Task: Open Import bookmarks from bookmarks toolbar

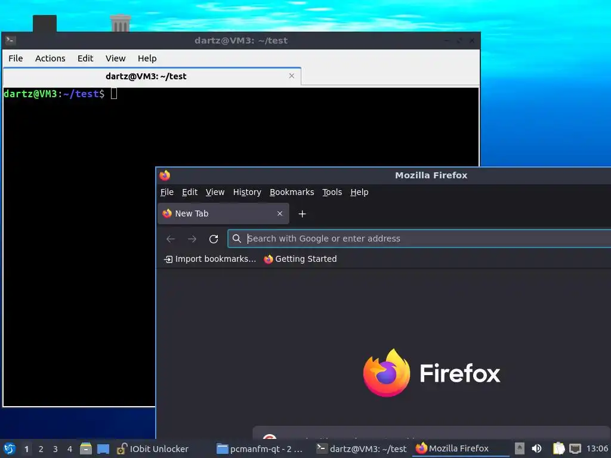Action: coord(209,259)
